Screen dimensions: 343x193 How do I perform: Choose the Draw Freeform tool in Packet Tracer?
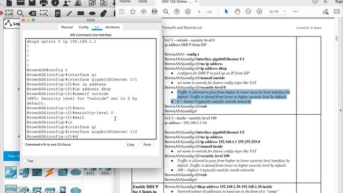coord(103,13)
